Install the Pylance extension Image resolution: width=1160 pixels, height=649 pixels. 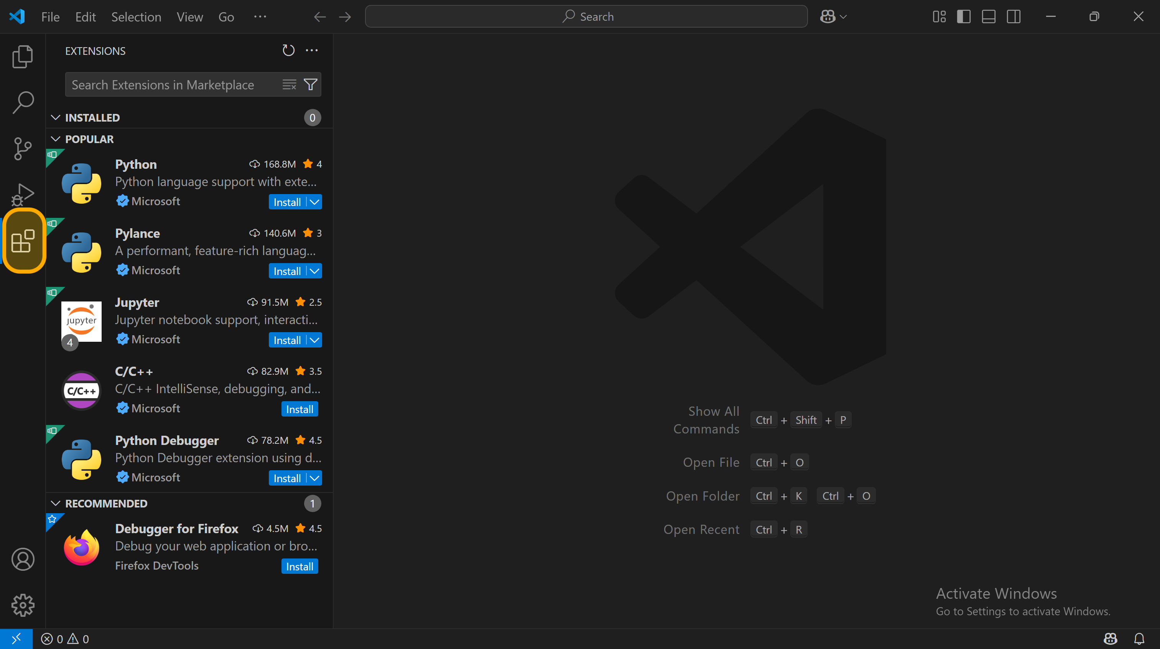pos(287,271)
